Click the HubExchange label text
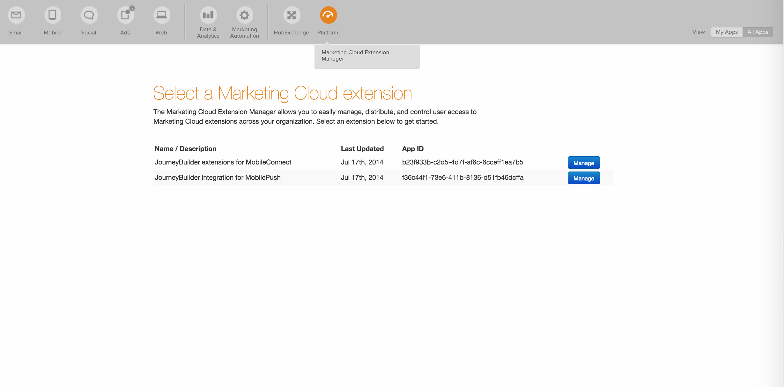Image resolution: width=784 pixels, height=387 pixels. coord(291,33)
